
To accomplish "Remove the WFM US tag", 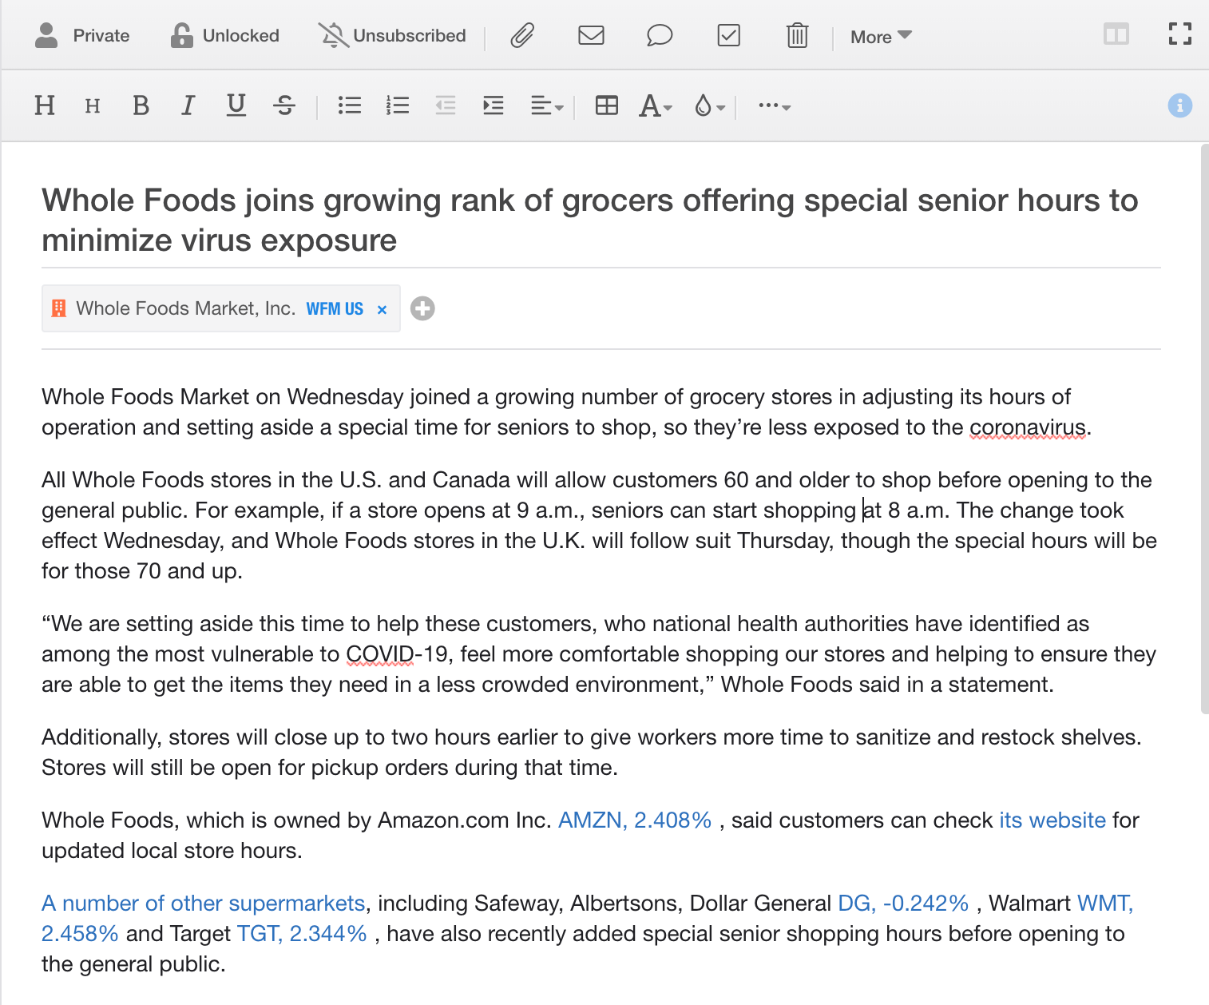I will click(382, 310).
